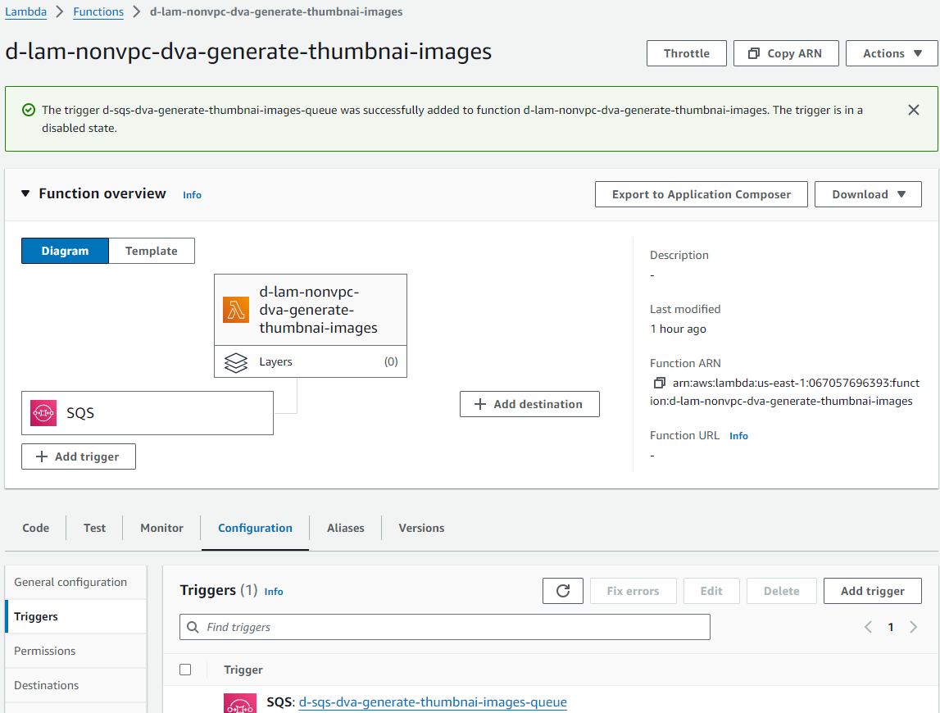Open the Download dropdown
Image resolution: width=940 pixels, height=713 pixels.
[x=868, y=194]
